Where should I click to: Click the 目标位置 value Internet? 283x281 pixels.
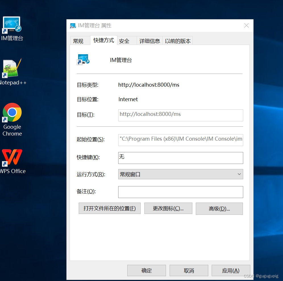[x=128, y=99]
